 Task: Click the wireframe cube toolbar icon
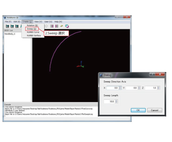[46, 26]
